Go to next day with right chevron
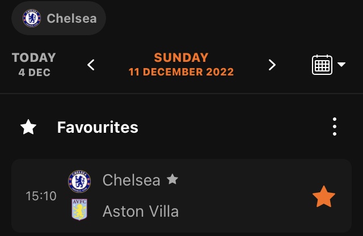Viewport: 363px width, 236px height. point(272,65)
